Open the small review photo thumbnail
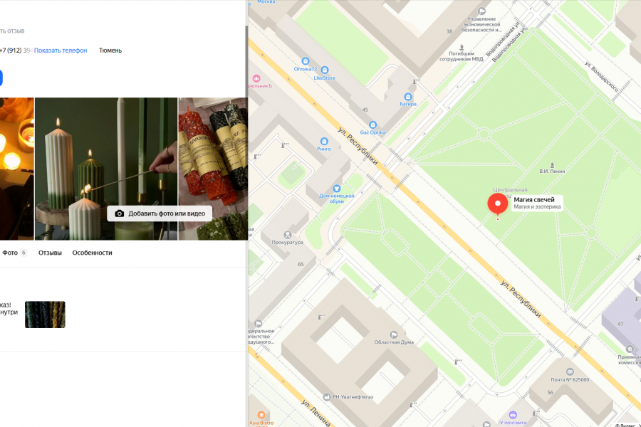 (x=45, y=315)
